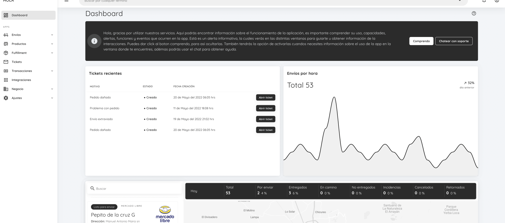The height and width of the screenshot is (223, 505).
Task: Click the 32% trend arrow icon
Action: [465, 83]
